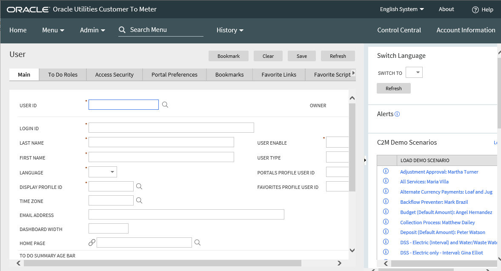Image resolution: width=501 pixels, height=271 pixels.
Task: Open the Menu dropdown
Action: point(53,30)
